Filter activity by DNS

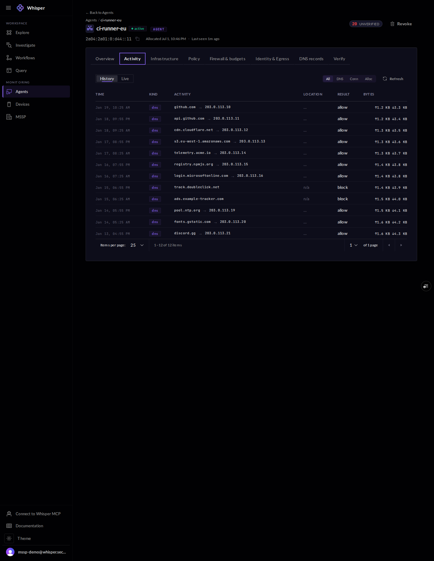[x=340, y=79]
